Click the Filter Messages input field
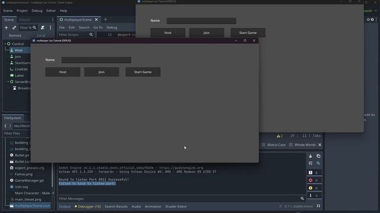The width and height of the screenshot is (380, 213). coord(179,199)
